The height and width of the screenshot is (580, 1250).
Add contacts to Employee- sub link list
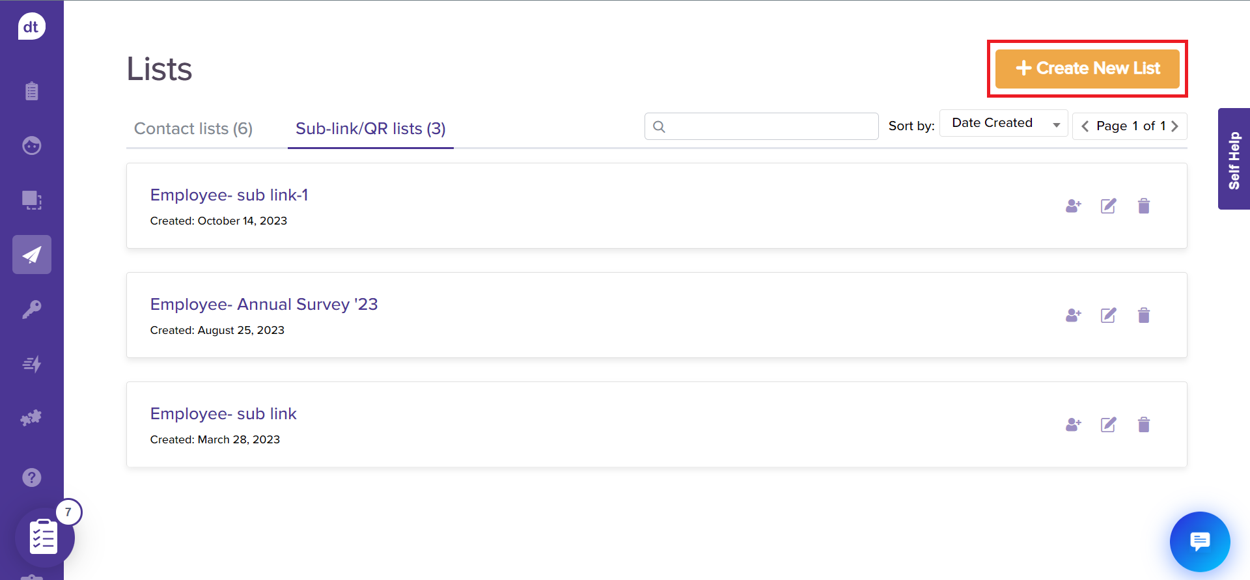pyautogui.click(x=1073, y=425)
